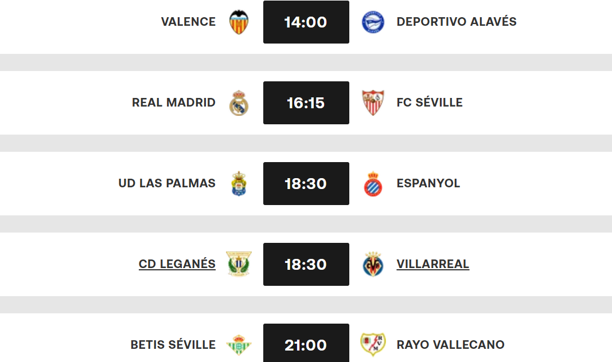Click the CD Leganés crest icon

pos(239,264)
